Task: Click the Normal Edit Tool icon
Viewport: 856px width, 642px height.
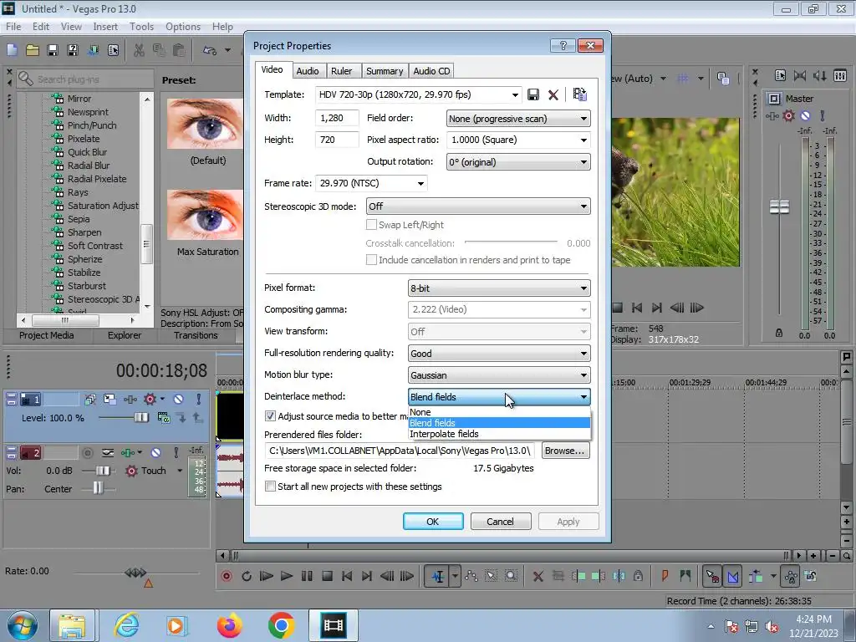Action: 438,576
